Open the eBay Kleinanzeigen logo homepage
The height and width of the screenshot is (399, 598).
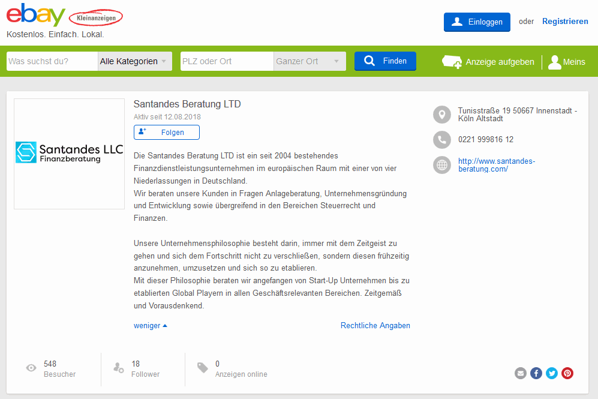64,15
